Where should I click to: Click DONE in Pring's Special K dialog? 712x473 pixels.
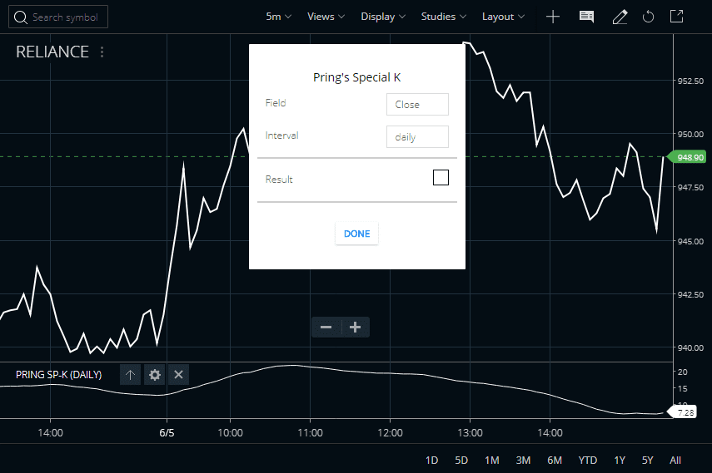click(357, 234)
